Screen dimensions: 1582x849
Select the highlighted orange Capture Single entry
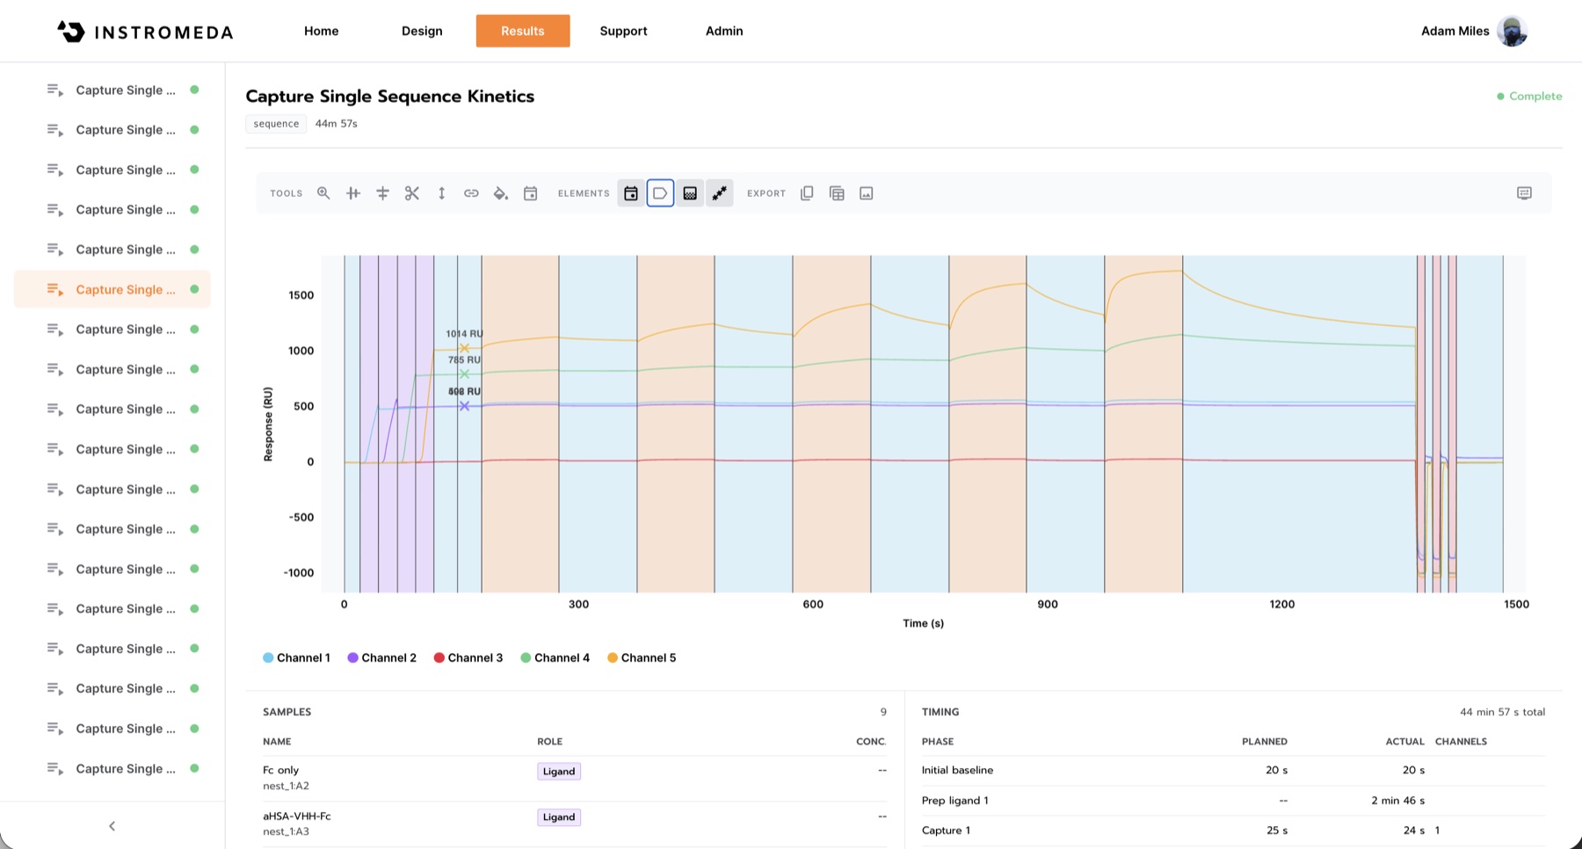tap(112, 289)
